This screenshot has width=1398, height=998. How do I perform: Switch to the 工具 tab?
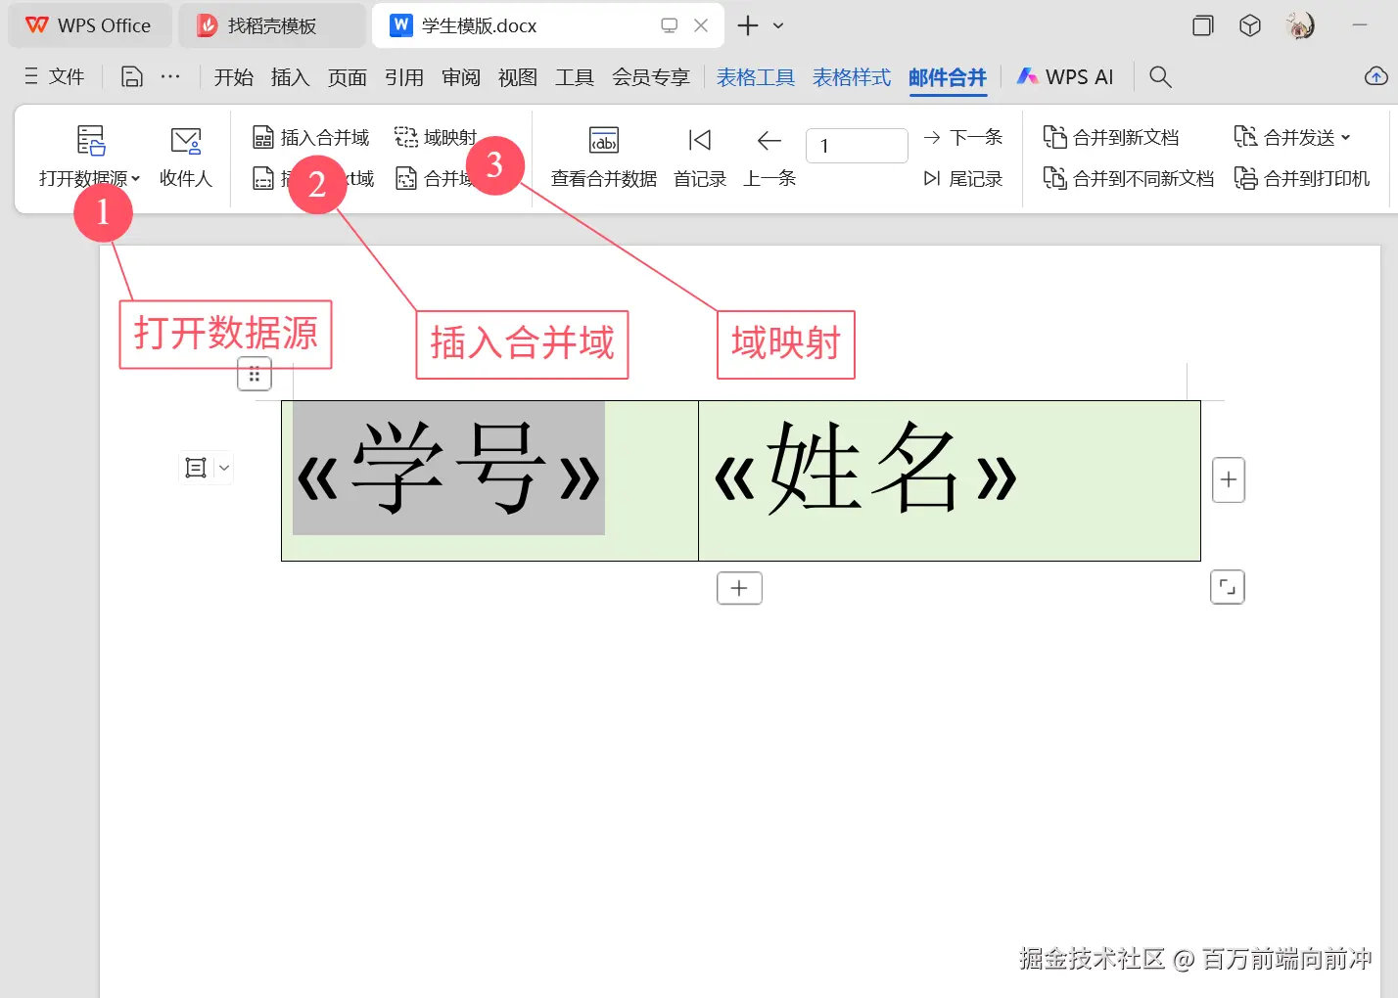tap(575, 77)
